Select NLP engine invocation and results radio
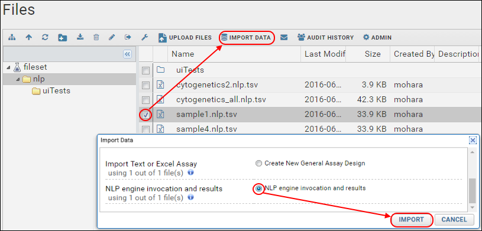This screenshot has width=482, height=231. point(259,188)
